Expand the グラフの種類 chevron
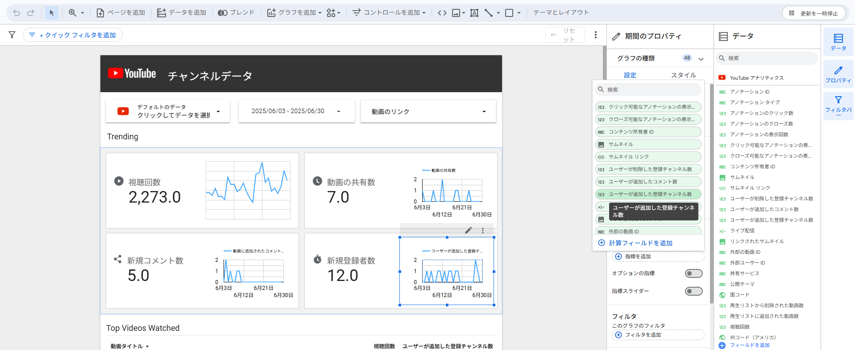 coord(701,58)
